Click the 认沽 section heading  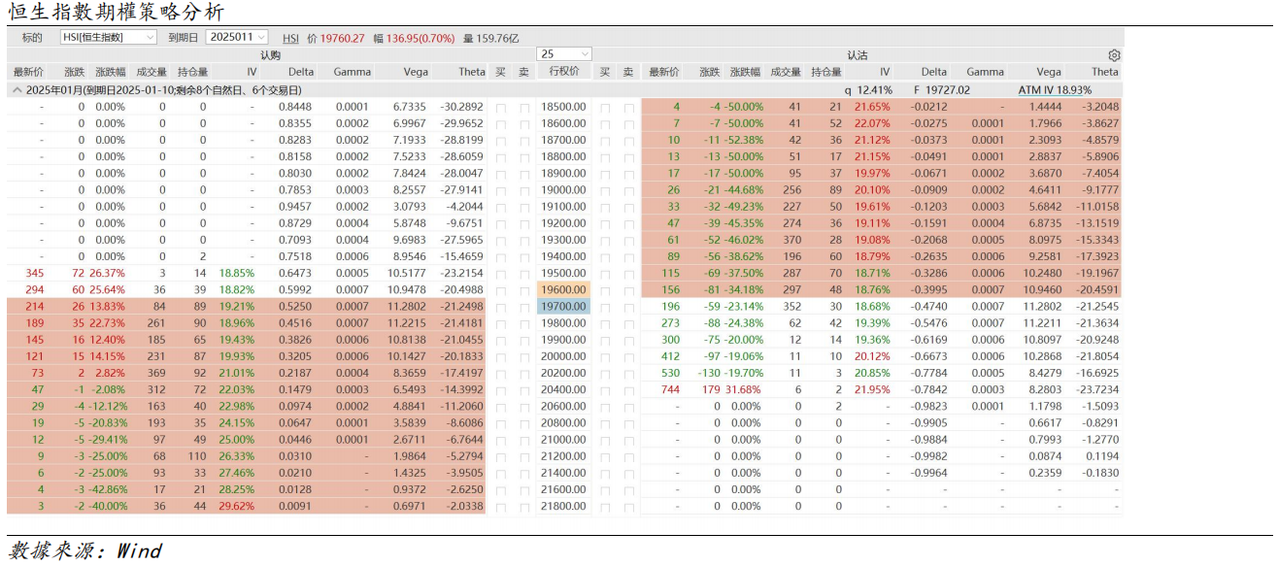pyautogui.click(x=857, y=55)
